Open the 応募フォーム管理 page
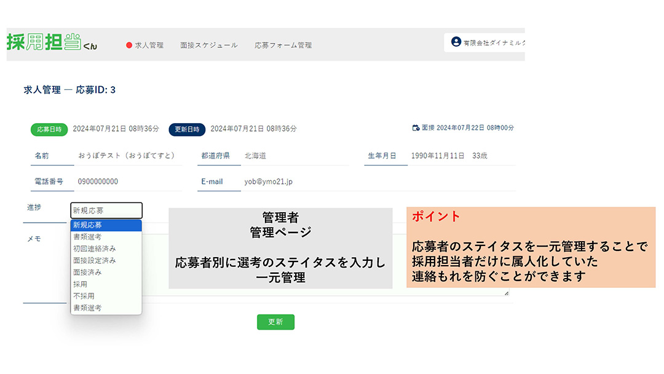 tap(283, 45)
